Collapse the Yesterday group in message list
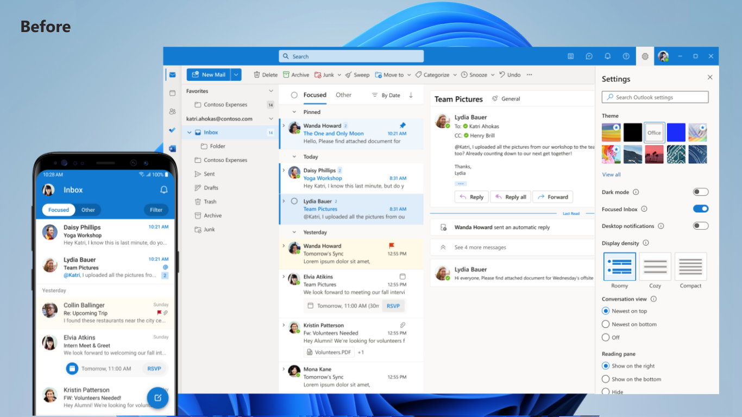The image size is (742, 417). (x=294, y=232)
